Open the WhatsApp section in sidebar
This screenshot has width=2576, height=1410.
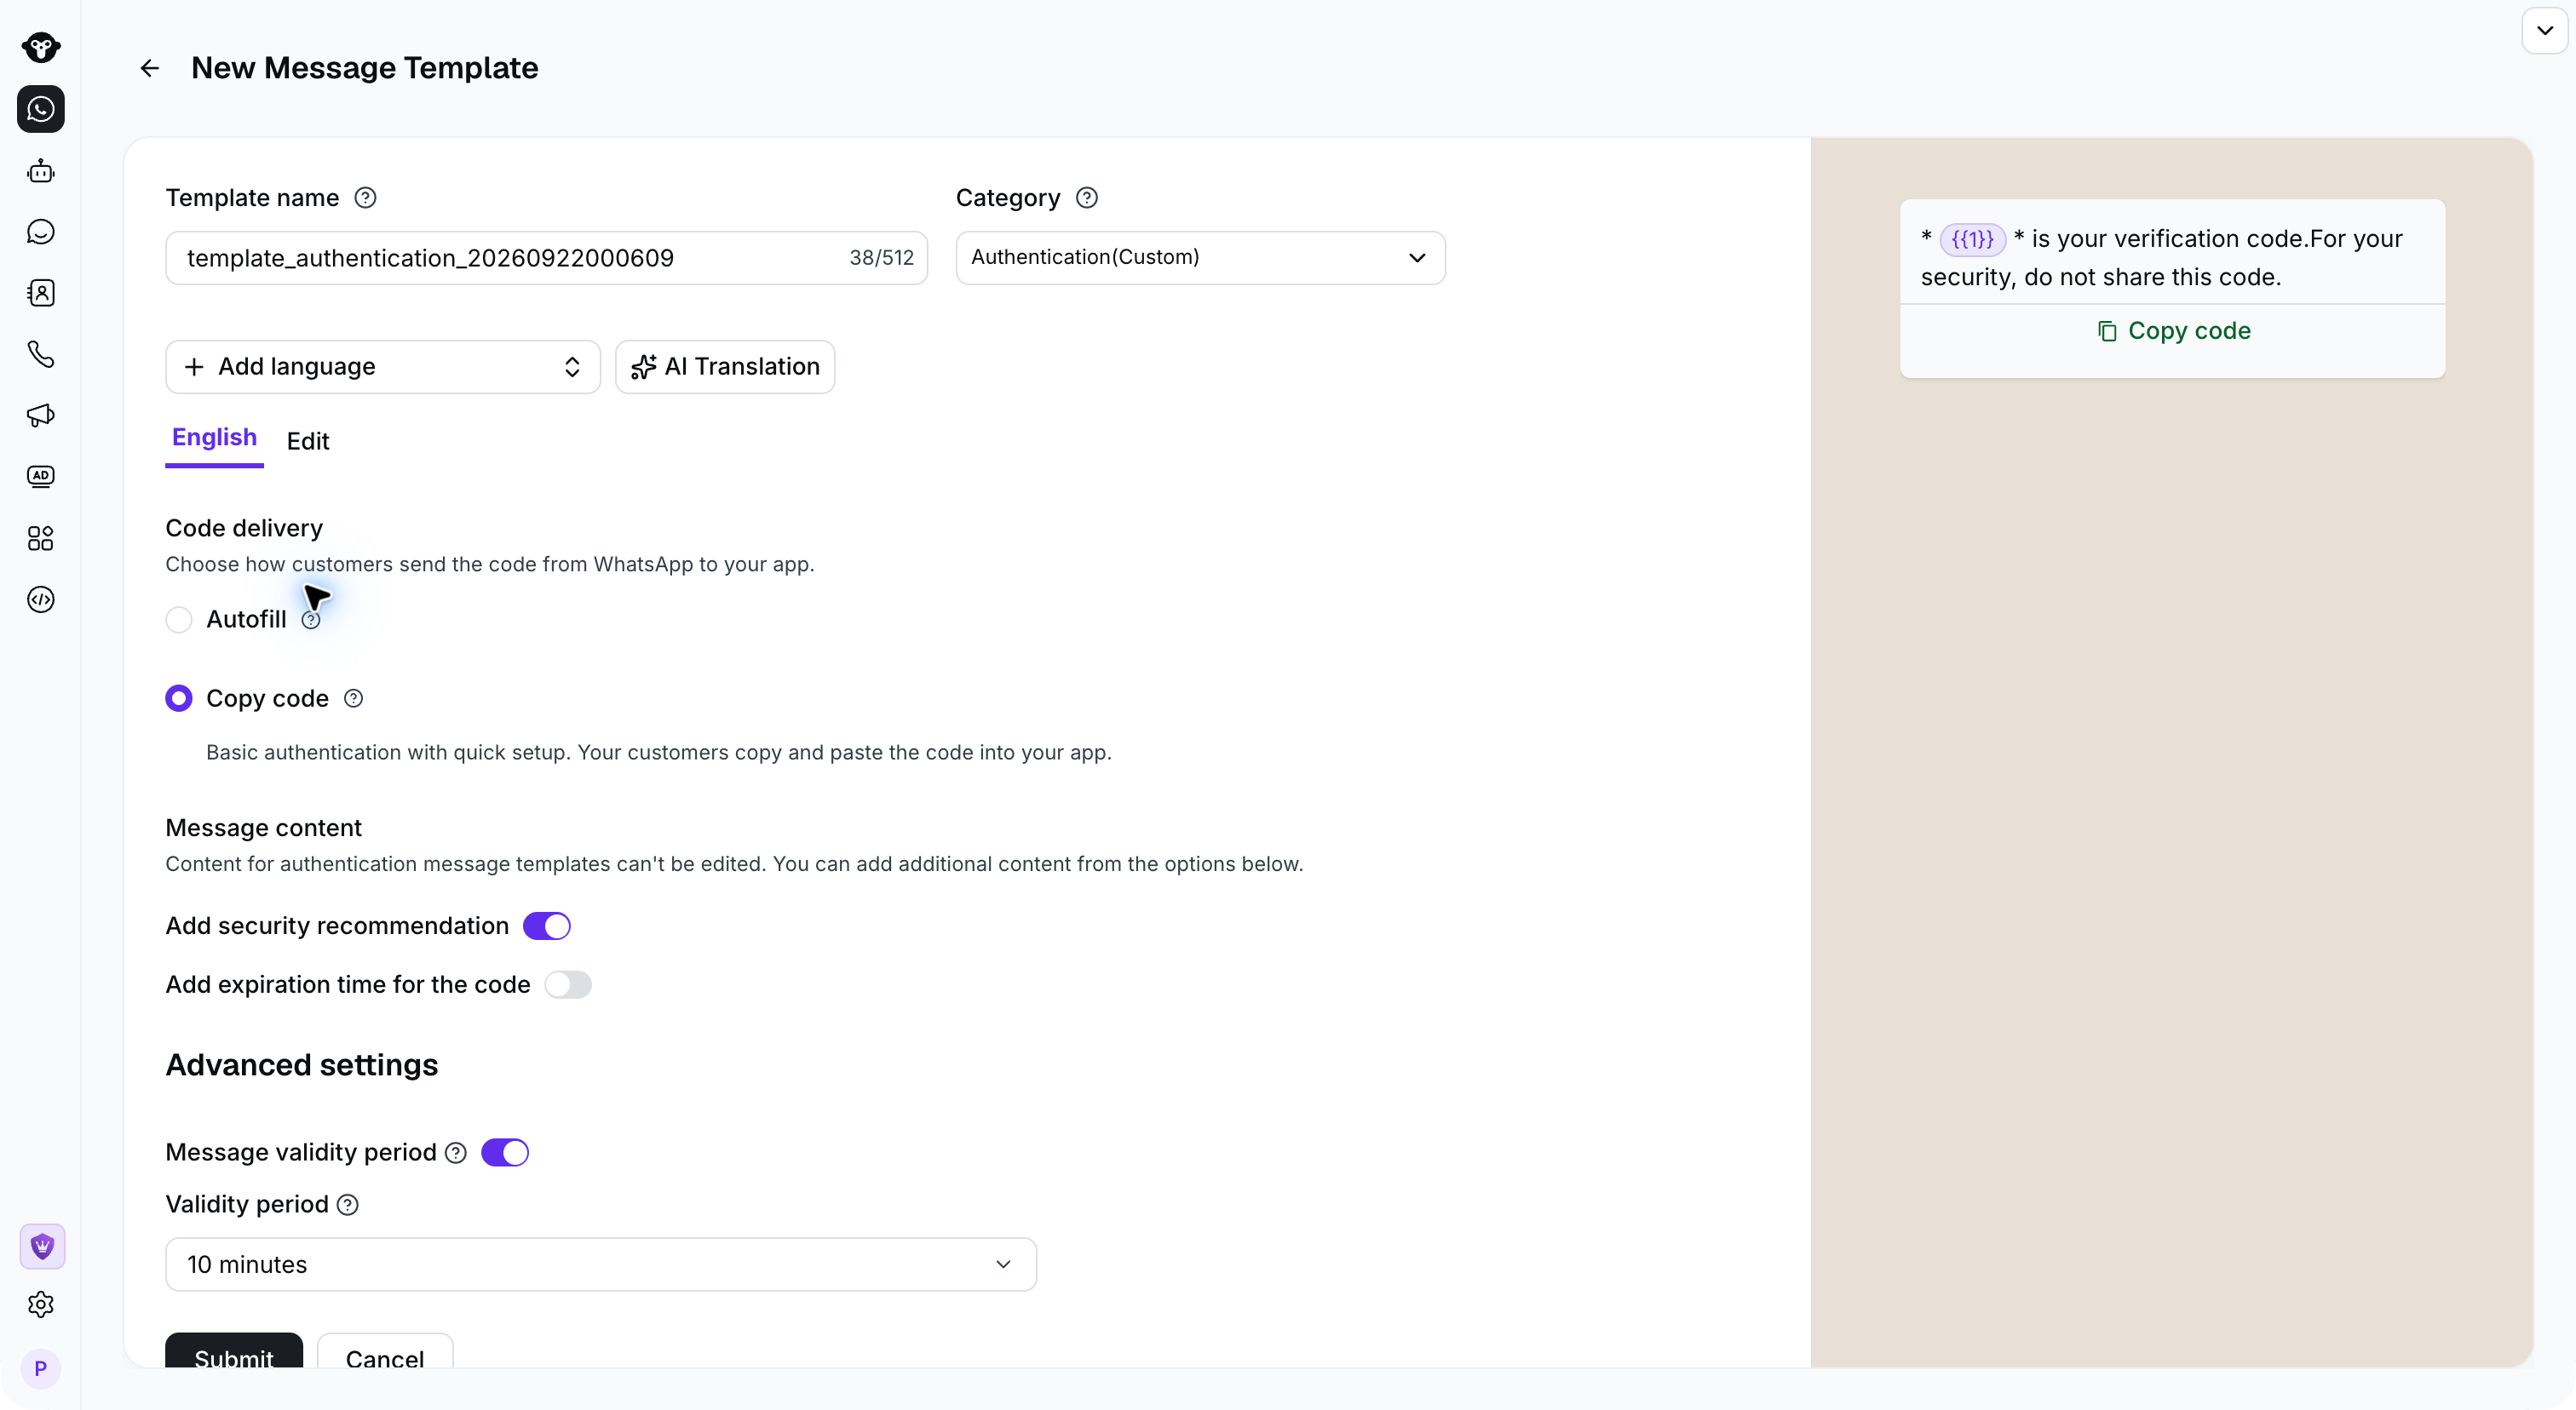pos(41,109)
